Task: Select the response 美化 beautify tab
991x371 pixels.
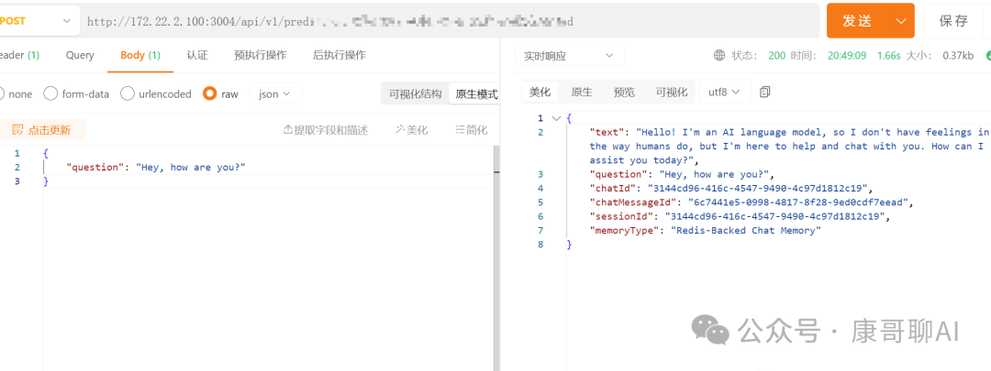Action: point(540,93)
